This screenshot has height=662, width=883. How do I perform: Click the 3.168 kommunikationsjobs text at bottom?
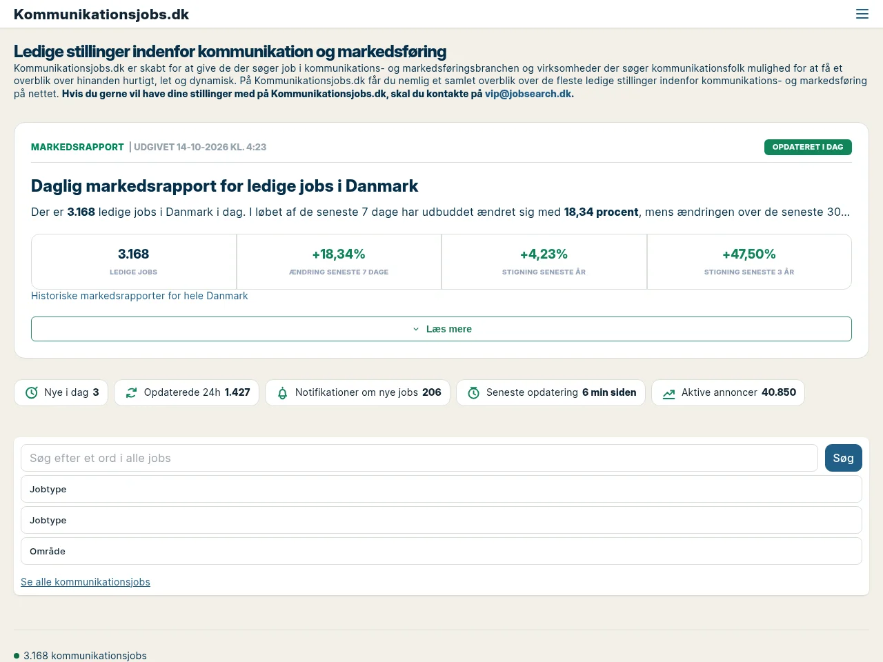[86, 656]
